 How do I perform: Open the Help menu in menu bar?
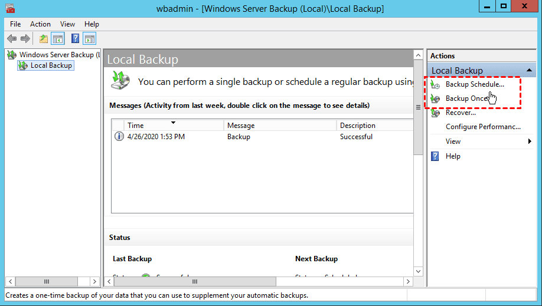click(x=92, y=24)
